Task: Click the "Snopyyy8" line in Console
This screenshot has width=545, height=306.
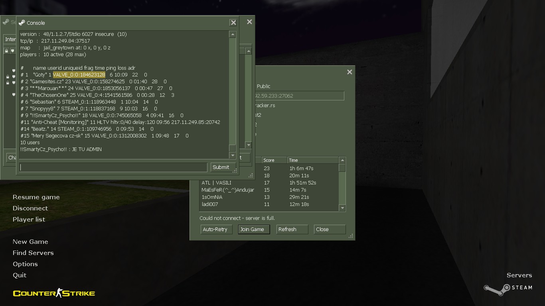Action: [x=89, y=109]
